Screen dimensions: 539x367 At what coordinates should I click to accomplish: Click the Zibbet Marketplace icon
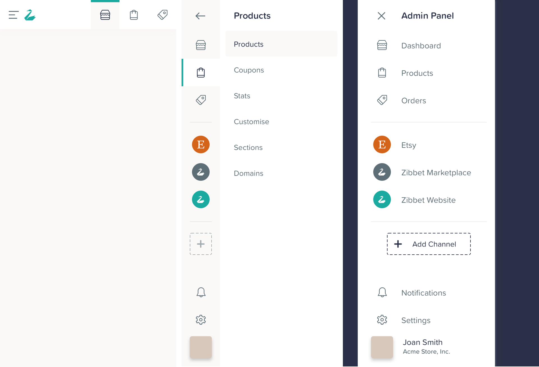382,173
